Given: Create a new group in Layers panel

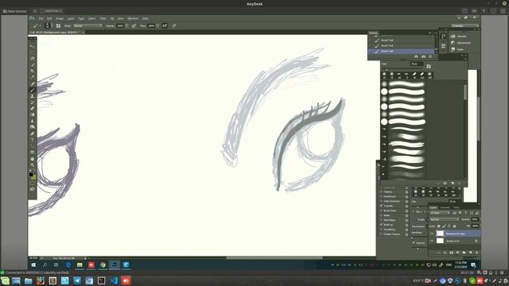Looking at the screenshot, I should coord(464,253).
